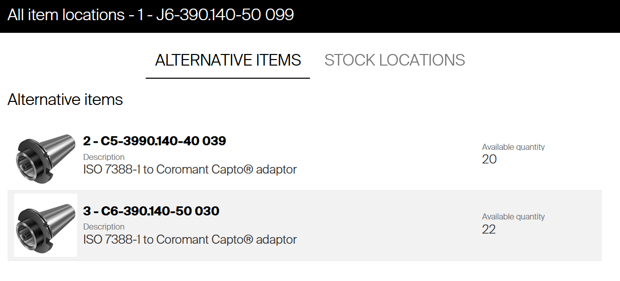Select the Alternative Items tab
Viewport: 620px width, 281px height.
pos(228,60)
